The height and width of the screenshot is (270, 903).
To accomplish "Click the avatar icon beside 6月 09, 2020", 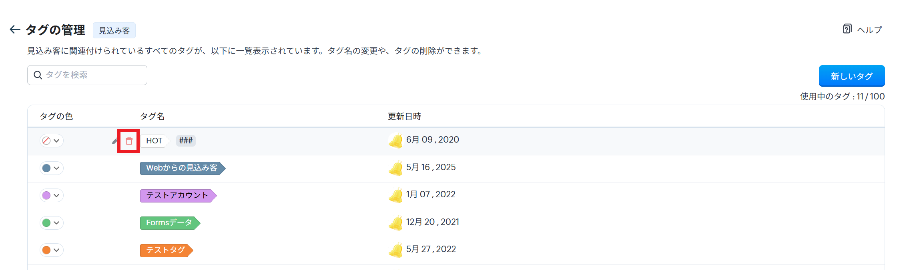I will pos(395,141).
